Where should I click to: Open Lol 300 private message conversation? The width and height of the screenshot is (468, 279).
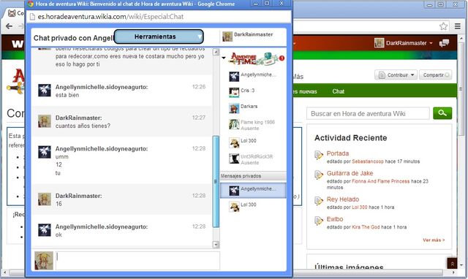(x=253, y=206)
